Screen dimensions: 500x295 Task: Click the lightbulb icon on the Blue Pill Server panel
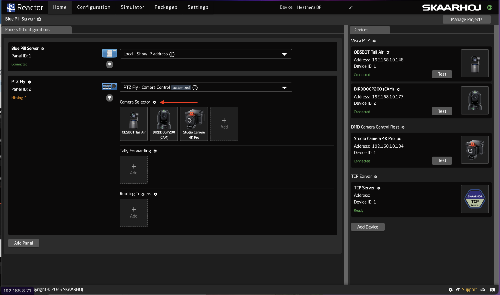(x=110, y=64)
